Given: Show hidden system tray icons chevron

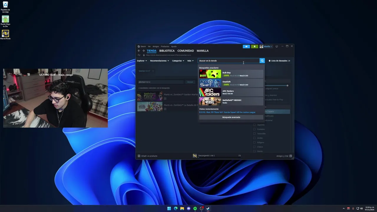Looking at the screenshot, I should (343, 208).
